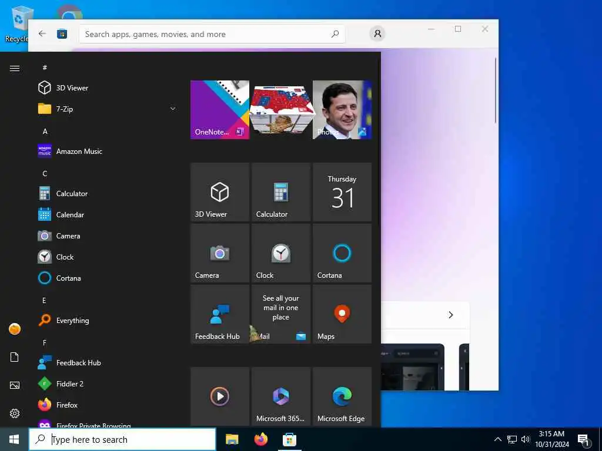Launch Camera from the app list

click(108, 236)
